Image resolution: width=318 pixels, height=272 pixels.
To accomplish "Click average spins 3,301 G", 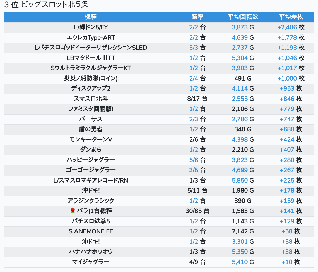I will click(243, 242).
